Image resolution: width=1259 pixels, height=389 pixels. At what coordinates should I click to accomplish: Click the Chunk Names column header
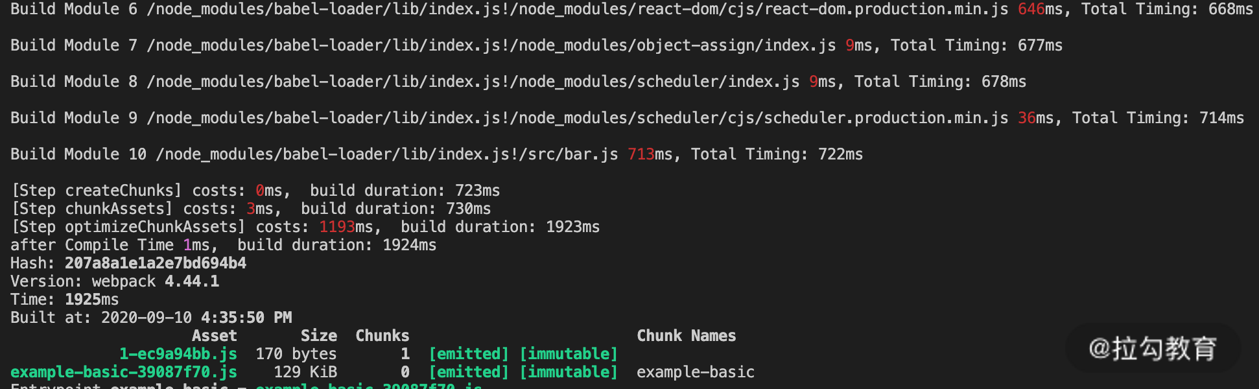(x=686, y=336)
